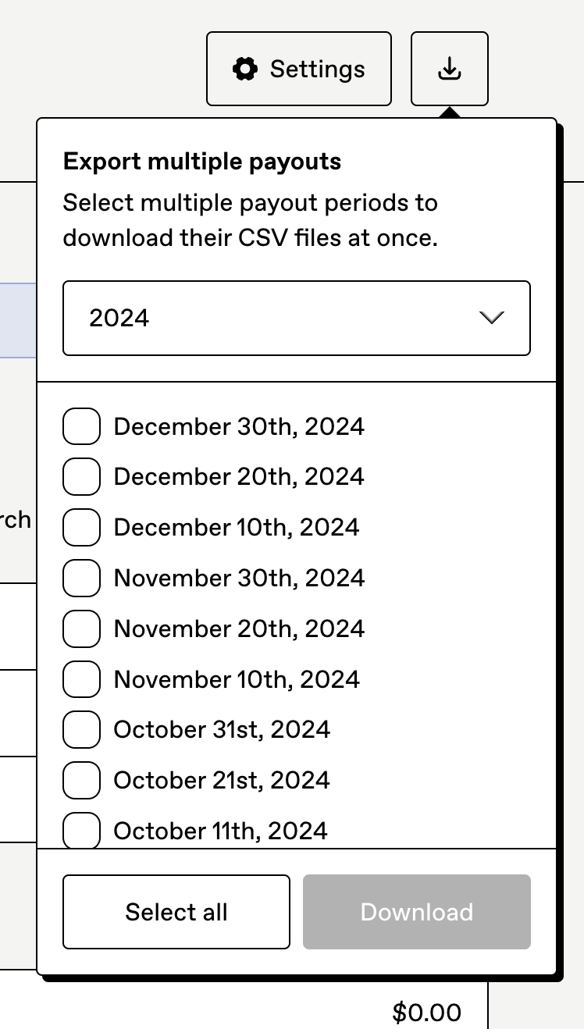Viewport: 584px width, 1029px height.
Task: Check the December 30th, 2024 payout
Action: click(x=81, y=426)
